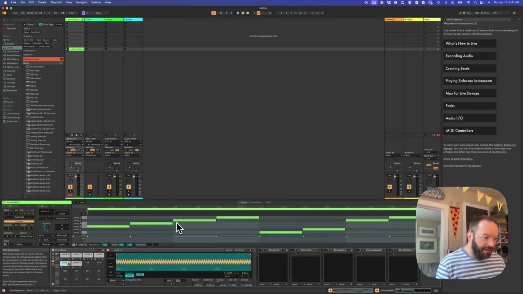Close Hot-Swap Mode with the X icon

coord(62,59)
